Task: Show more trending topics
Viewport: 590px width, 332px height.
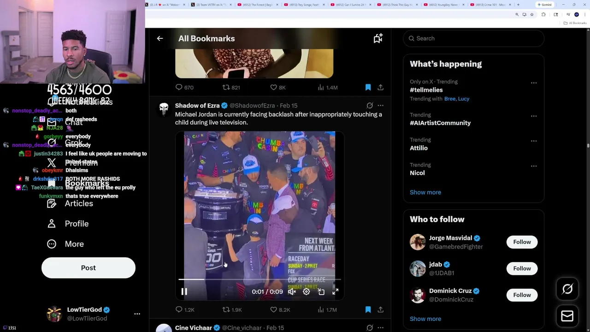Action: pyautogui.click(x=425, y=192)
